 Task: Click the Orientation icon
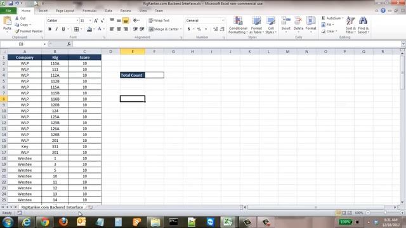coord(135,20)
